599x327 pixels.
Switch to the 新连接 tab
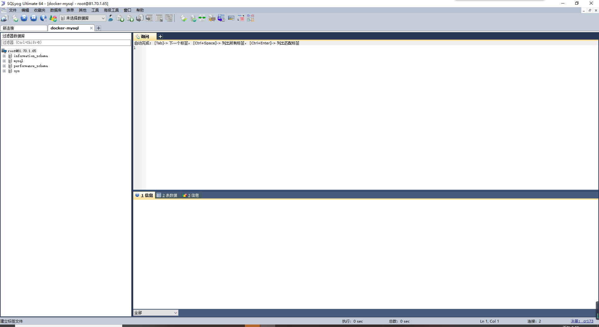24,28
